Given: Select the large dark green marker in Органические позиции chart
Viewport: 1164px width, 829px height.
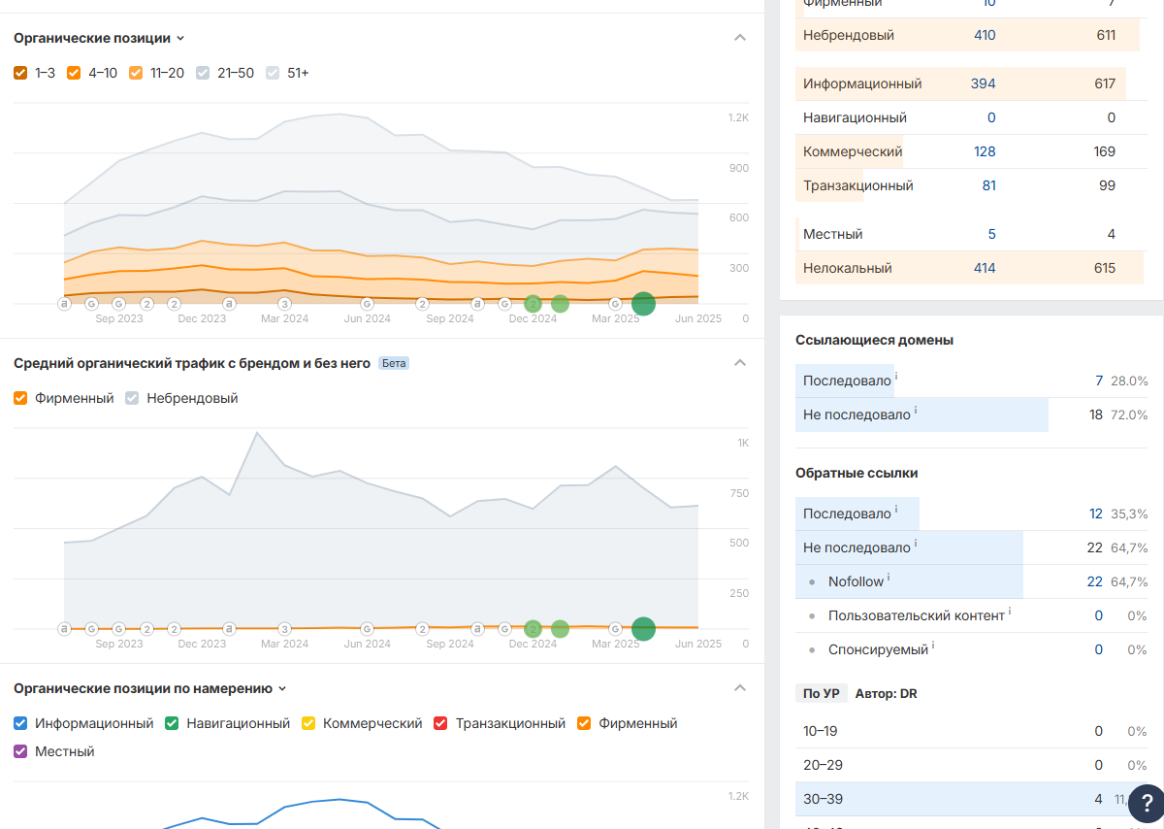Looking at the screenshot, I should point(643,304).
